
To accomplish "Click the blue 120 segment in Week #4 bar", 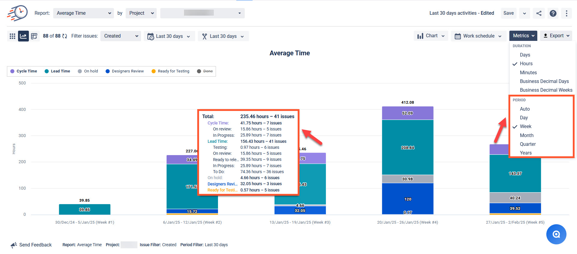I will tap(407, 199).
